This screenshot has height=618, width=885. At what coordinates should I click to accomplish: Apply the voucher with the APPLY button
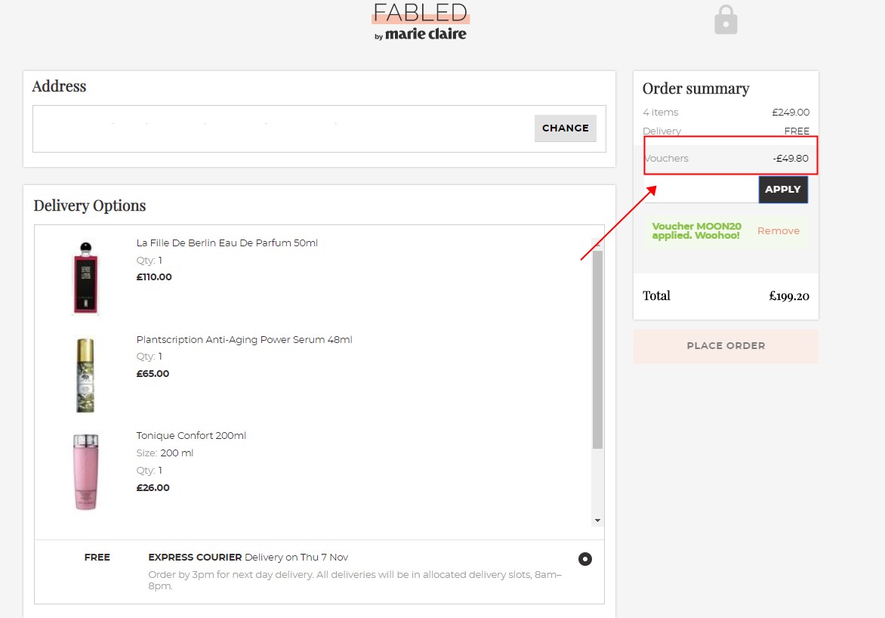[x=783, y=189]
